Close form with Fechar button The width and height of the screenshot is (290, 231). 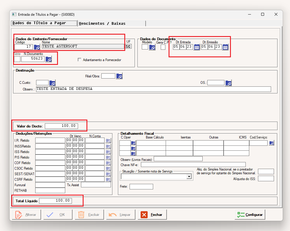(x=152, y=214)
